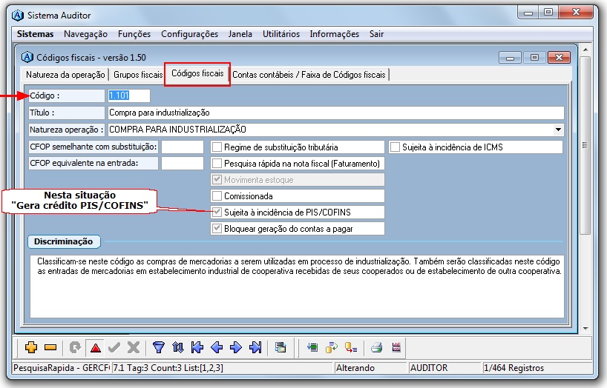This screenshot has height=388, width=607.
Task: Expand the Natureza operação dropdown arrow
Action: click(x=558, y=130)
